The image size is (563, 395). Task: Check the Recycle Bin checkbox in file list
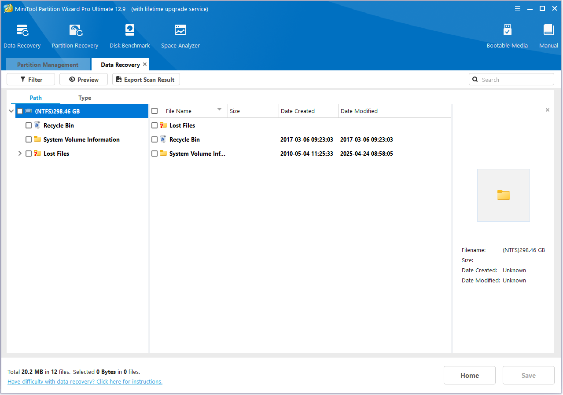pos(155,139)
